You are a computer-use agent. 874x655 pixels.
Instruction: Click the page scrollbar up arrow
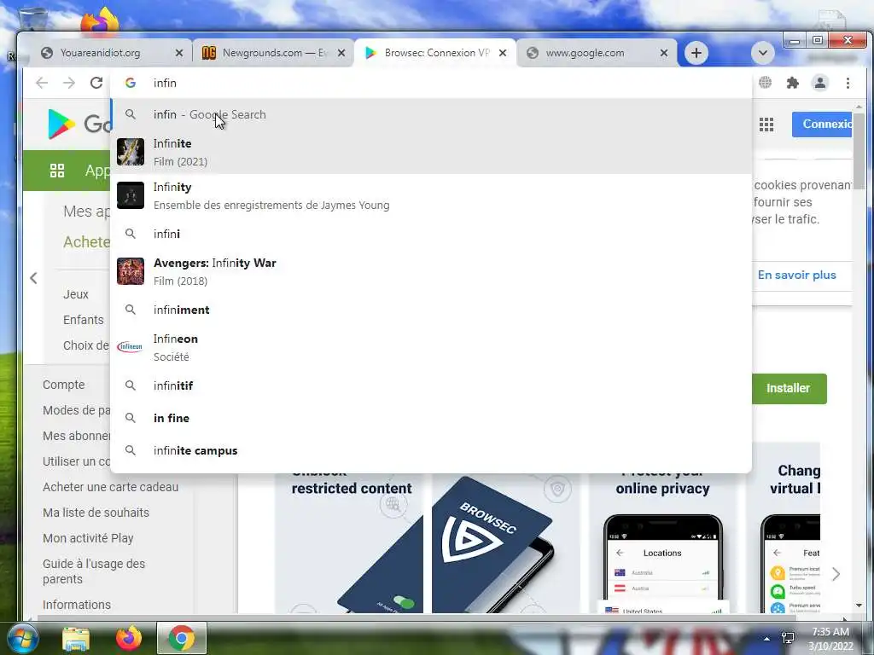coord(859,107)
